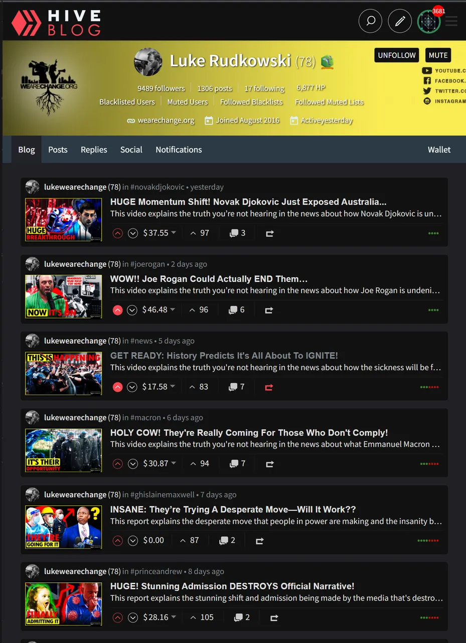Open the 17 following link
The height and width of the screenshot is (643, 466).
point(264,88)
